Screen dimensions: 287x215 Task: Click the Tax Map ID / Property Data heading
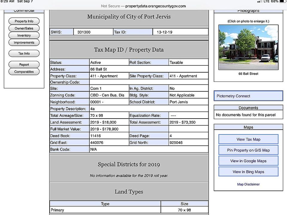tap(129, 50)
